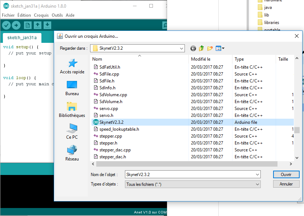This screenshot has width=304, height=216.
Task: Click the Open sketch (up arrow) icon in Arduino
Action: click(x=38, y=25)
